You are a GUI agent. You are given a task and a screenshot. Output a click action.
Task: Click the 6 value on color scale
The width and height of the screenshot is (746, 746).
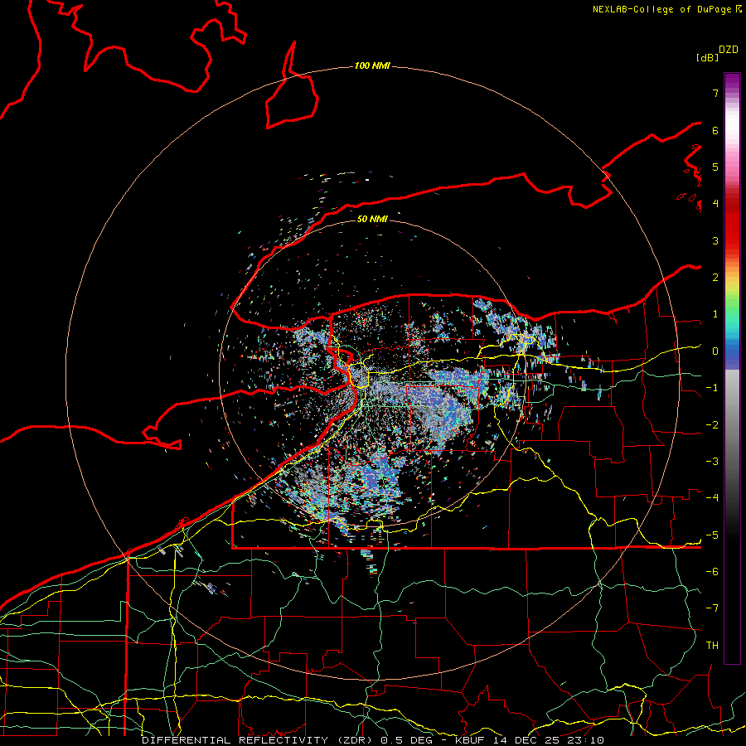point(715,130)
